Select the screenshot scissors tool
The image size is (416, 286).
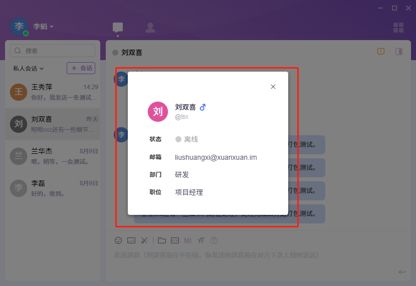(x=144, y=240)
